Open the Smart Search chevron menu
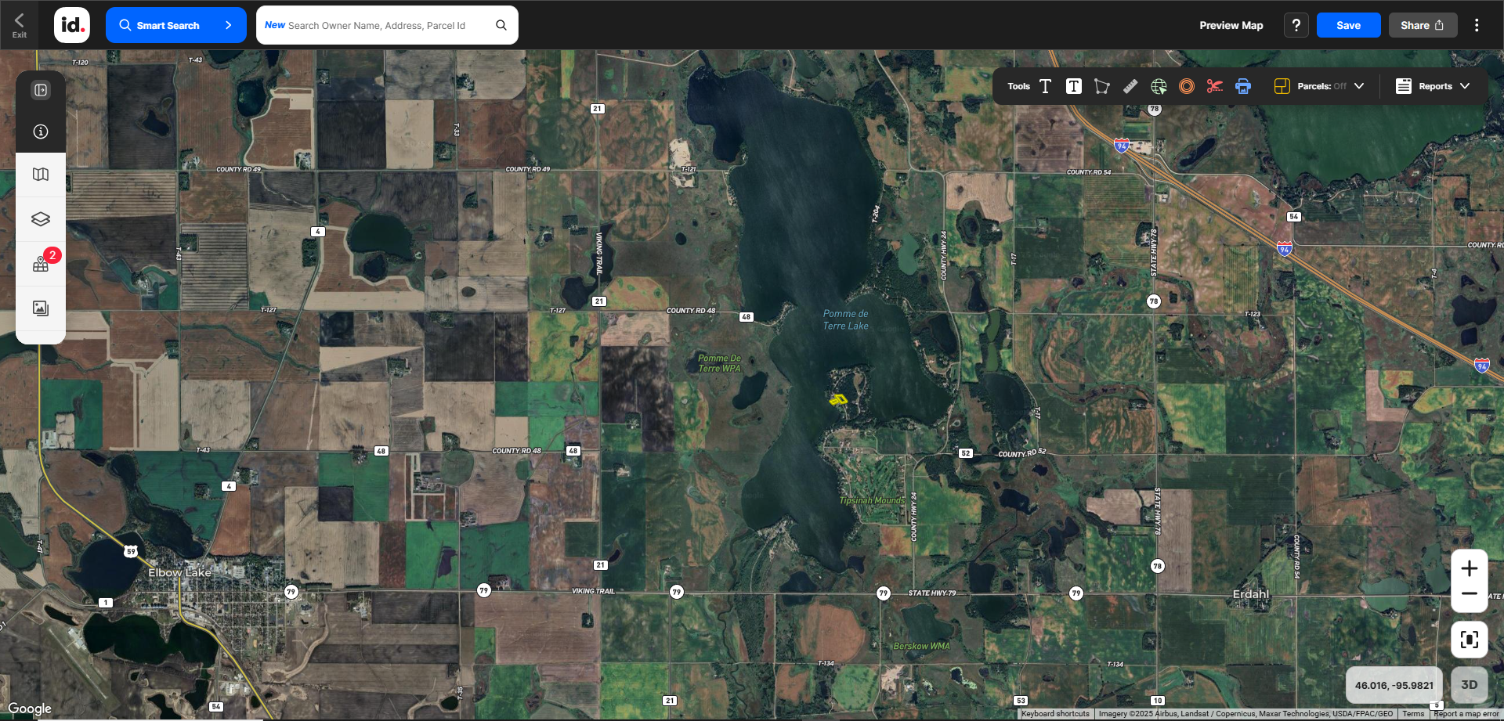The image size is (1504, 721). (228, 25)
